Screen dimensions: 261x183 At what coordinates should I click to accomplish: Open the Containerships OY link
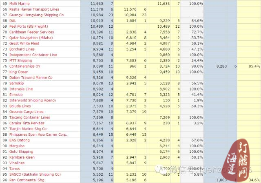coord(25,66)
